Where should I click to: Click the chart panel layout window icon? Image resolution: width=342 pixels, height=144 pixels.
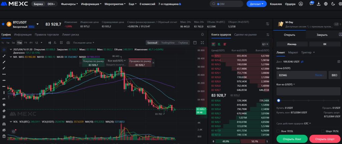[x=195, y=43]
